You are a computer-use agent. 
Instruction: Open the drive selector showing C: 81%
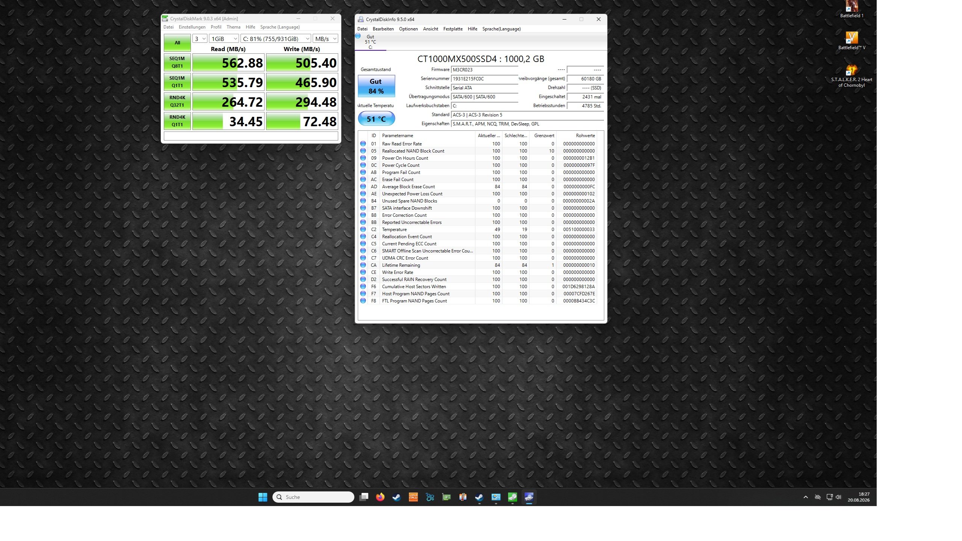(x=276, y=39)
